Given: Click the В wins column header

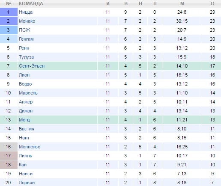Looking at the screenshot, I should point(126,3).
